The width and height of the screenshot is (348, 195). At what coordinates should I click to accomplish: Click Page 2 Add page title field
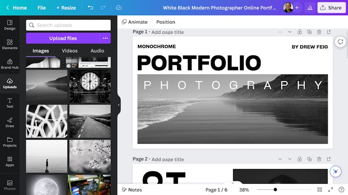pyautogui.click(x=167, y=159)
